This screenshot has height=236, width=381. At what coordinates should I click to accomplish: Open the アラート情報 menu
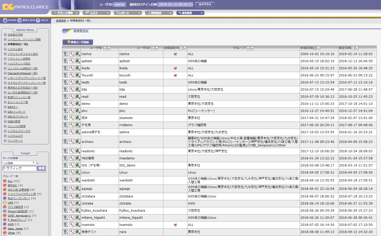click(x=65, y=13)
